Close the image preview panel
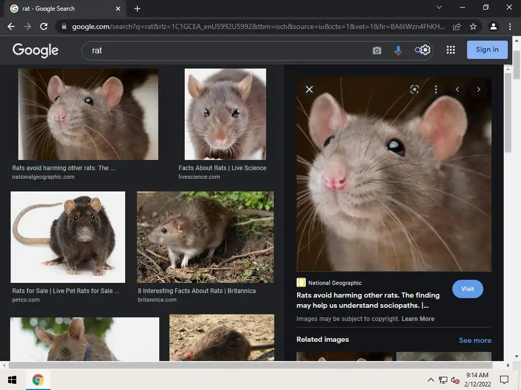 309,89
